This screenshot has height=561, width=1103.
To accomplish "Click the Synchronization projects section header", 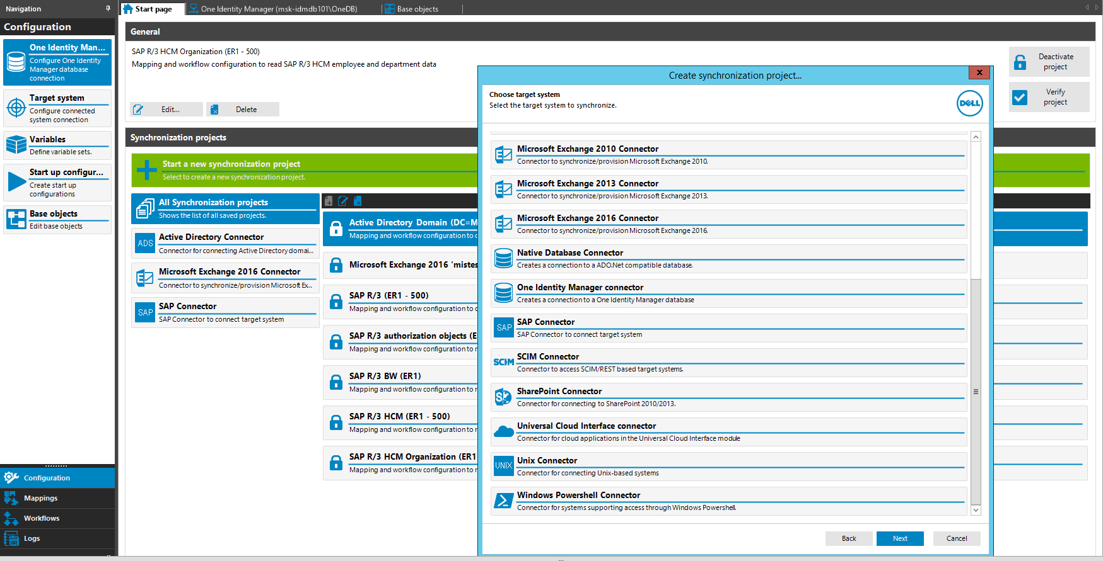I will 301,137.
